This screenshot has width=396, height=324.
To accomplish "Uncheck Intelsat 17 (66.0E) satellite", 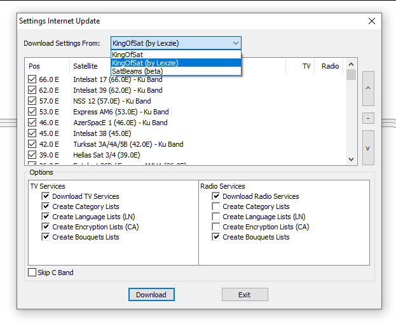I will click(x=32, y=79).
